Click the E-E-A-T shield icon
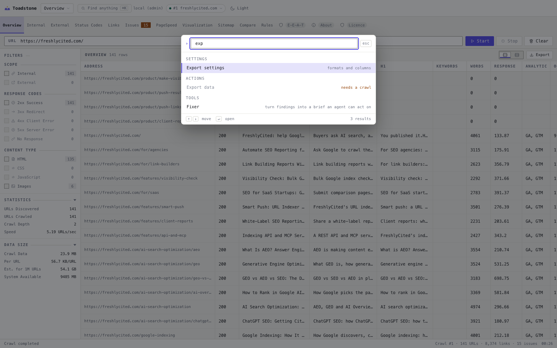Image resolution: width=557 pixels, height=348 pixels. [x=281, y=25]
